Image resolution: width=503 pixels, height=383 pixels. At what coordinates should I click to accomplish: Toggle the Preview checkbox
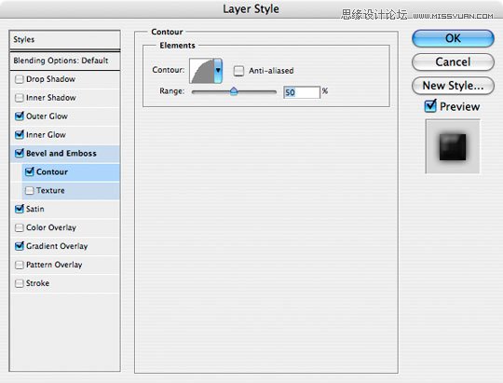click(430, 106)
